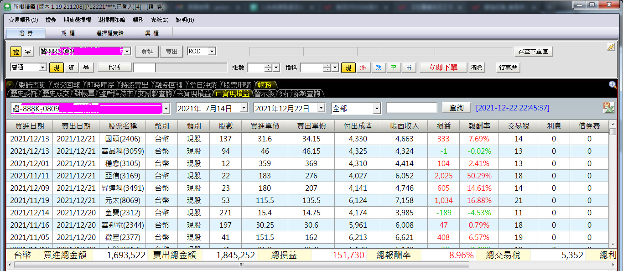Click the 清除 clear button

[476, 68]
